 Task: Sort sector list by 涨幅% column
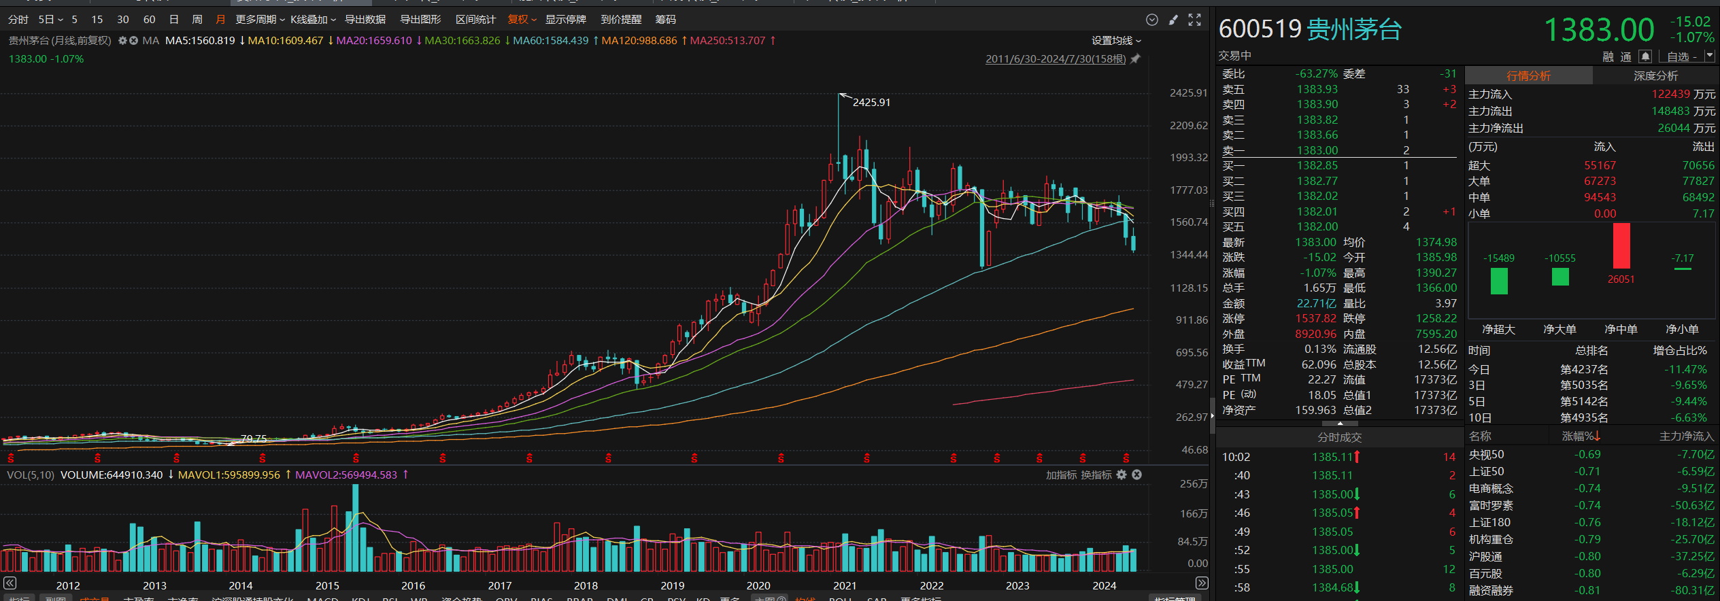pos(1581,436)
